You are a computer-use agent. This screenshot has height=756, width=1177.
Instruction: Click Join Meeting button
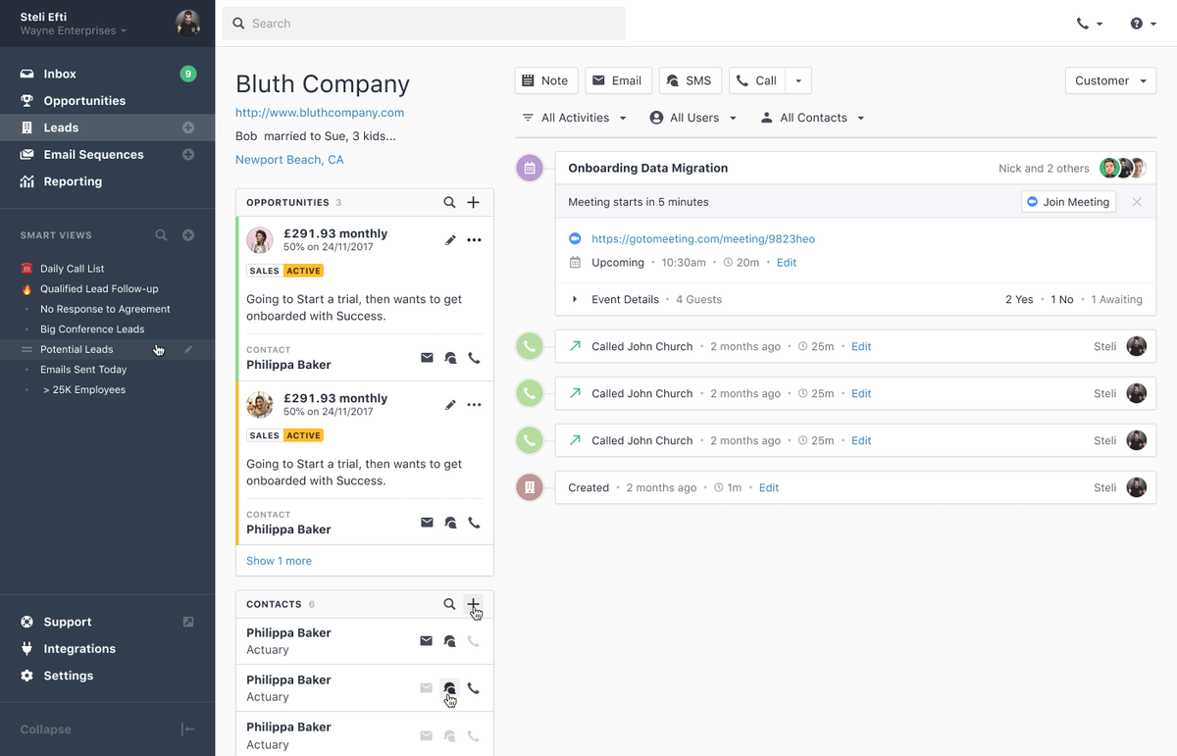[1068, 202]
